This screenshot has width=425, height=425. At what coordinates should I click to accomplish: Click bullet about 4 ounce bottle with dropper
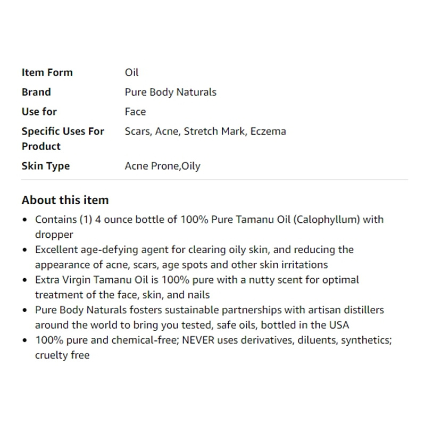[x=209, y=227]
